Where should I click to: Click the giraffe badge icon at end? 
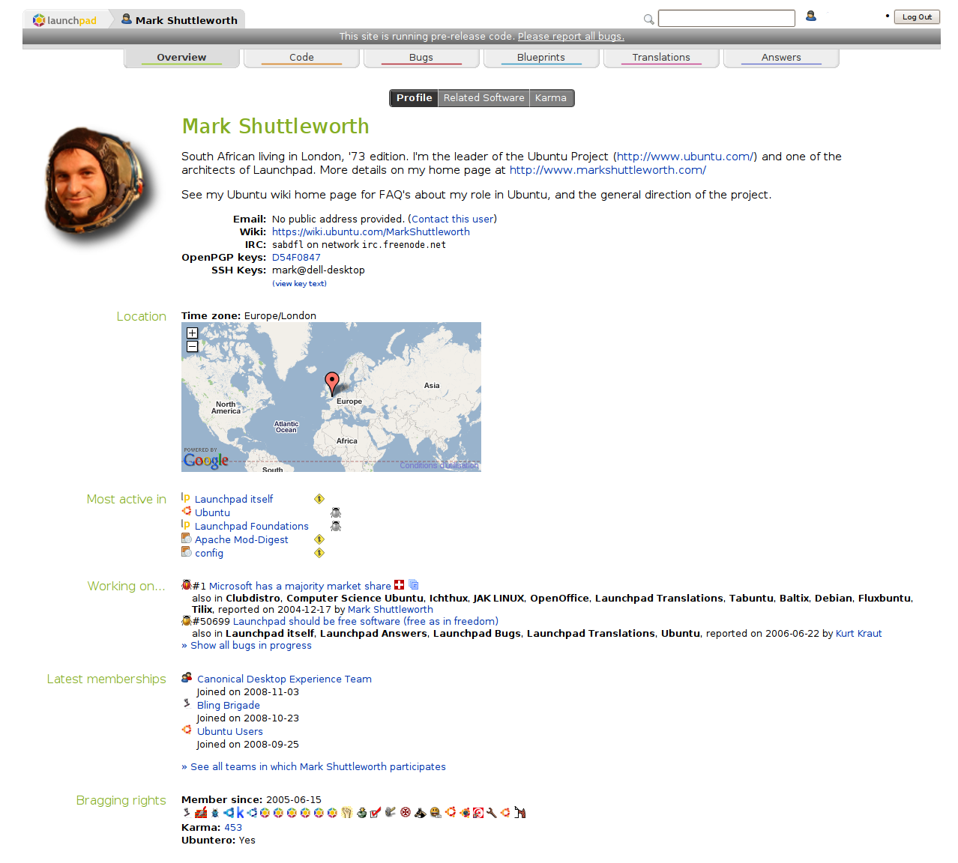(x=520, y=813)
